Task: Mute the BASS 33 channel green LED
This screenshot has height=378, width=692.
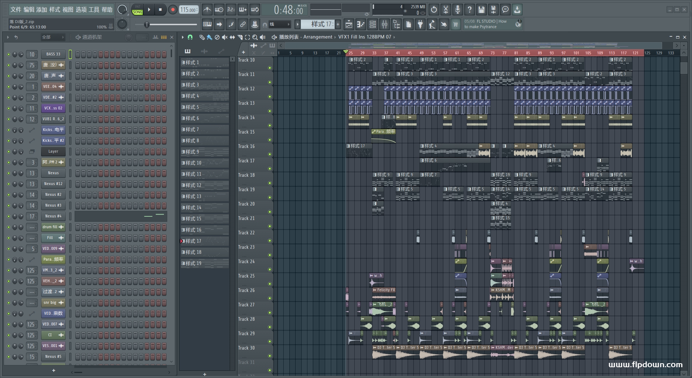Action: 8,54
